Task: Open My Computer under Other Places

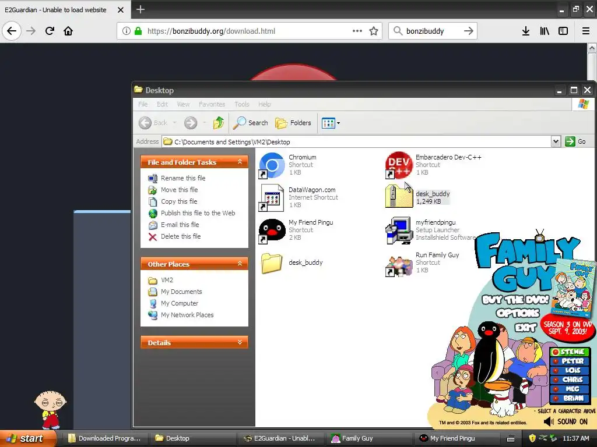Action: tap(180, 303)
